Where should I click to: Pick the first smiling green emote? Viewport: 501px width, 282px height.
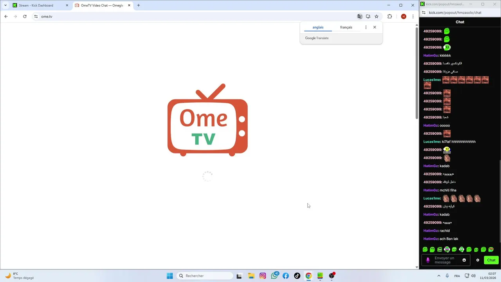(x=425, y=249)
